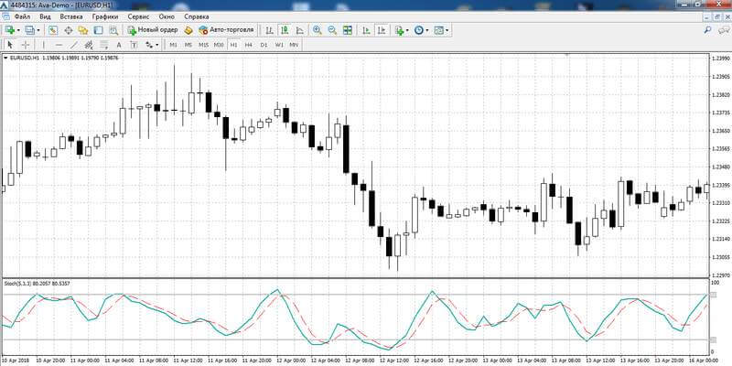Select the crosshair cursor tool
This screenshot has width=732, height=366.
26,45
